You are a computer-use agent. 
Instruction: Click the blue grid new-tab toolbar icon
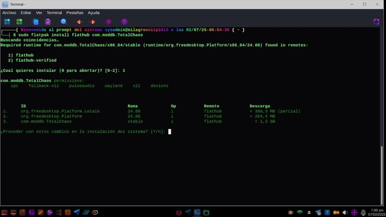tap(7, 22)
